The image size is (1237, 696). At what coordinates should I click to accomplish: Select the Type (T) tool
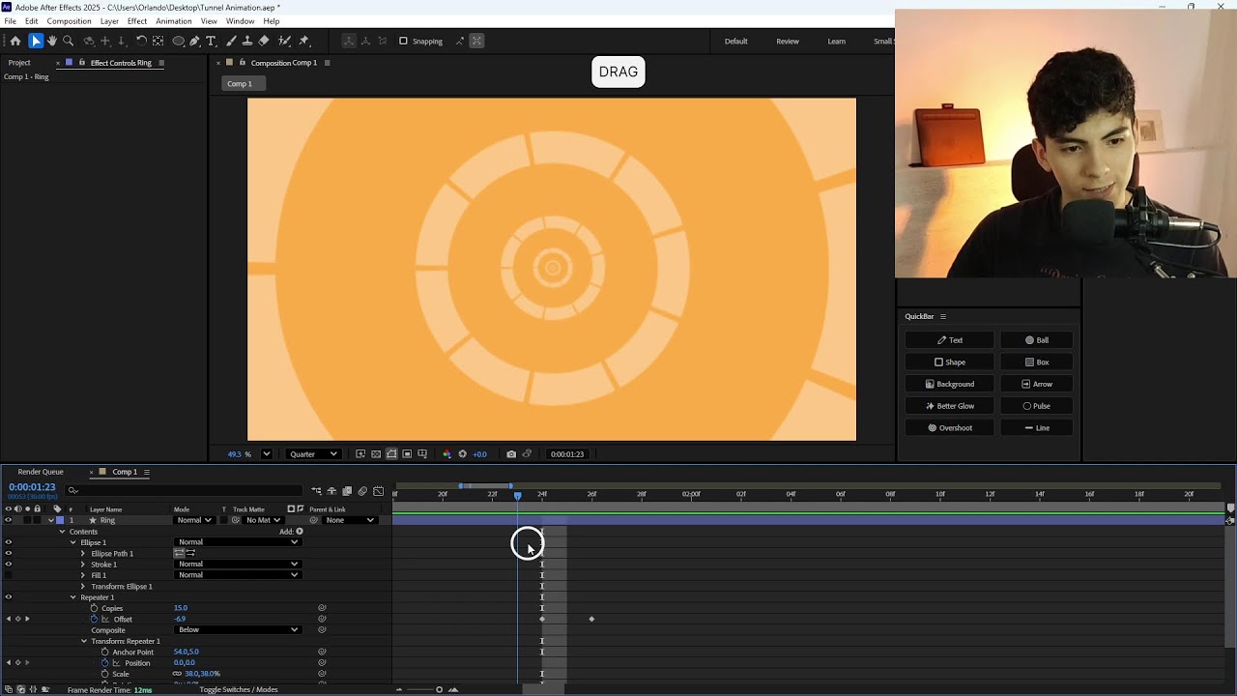click(212, 41)
